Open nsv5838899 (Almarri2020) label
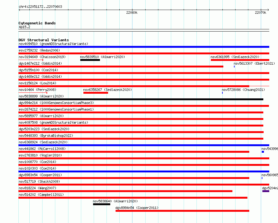This screenshot has height=223, width=278. pos(41,96)
